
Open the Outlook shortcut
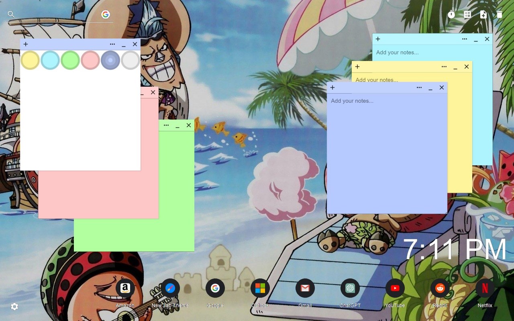coord(260,288)
